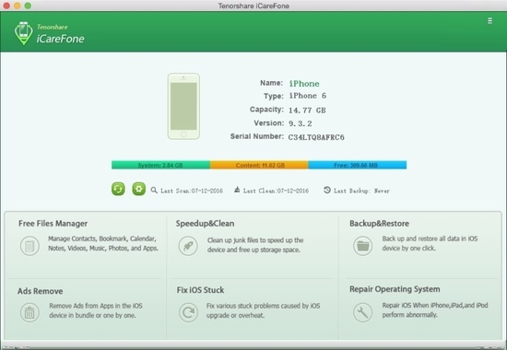
Task: Click the "Fix various stuck problems" description
Action: tap(264, 310)
